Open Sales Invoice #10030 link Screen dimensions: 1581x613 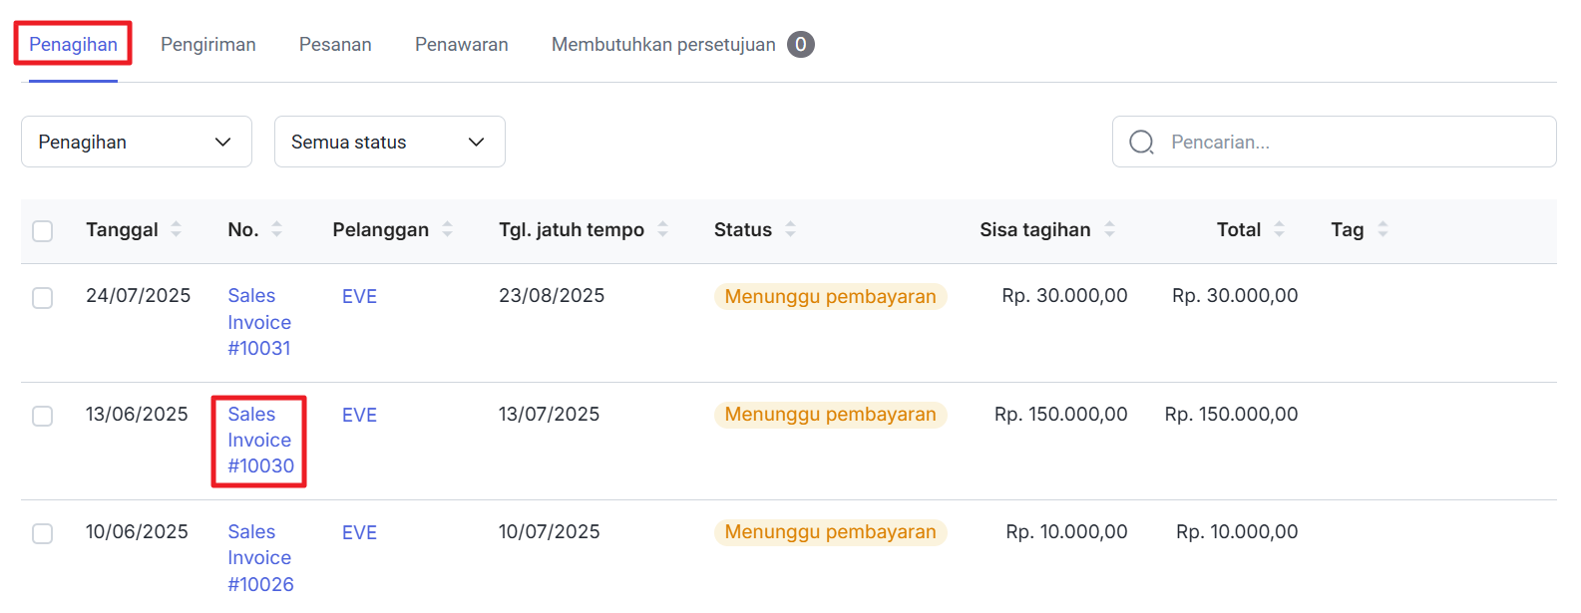click(259, 441)
